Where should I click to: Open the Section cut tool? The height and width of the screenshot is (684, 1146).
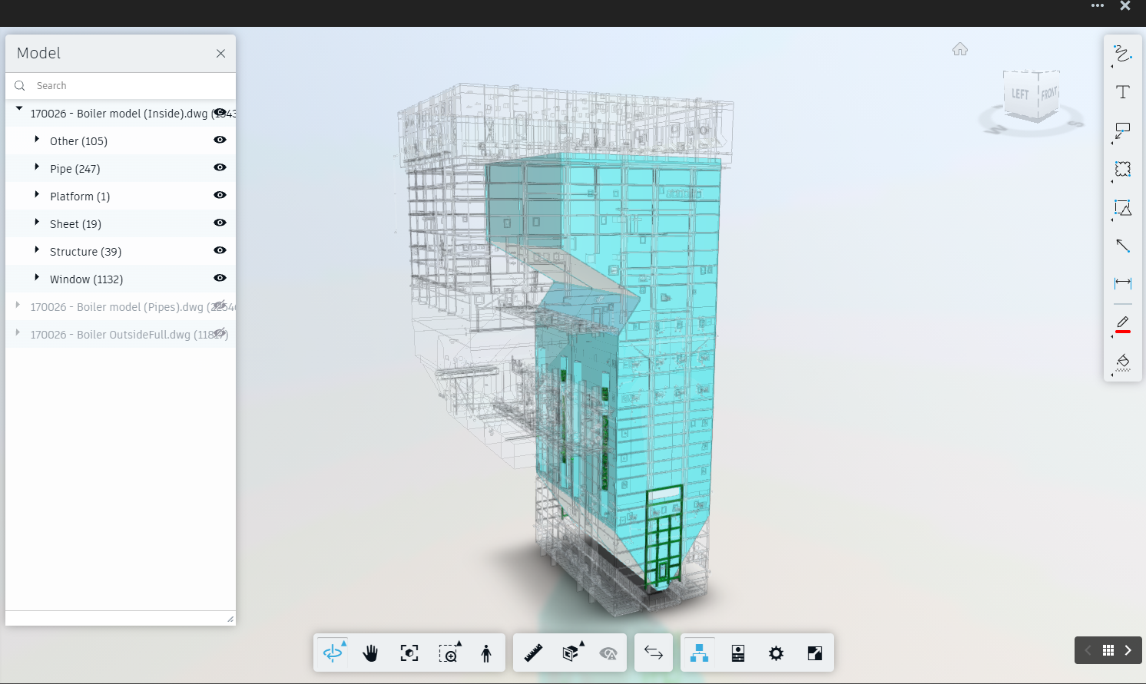(571, 653)
